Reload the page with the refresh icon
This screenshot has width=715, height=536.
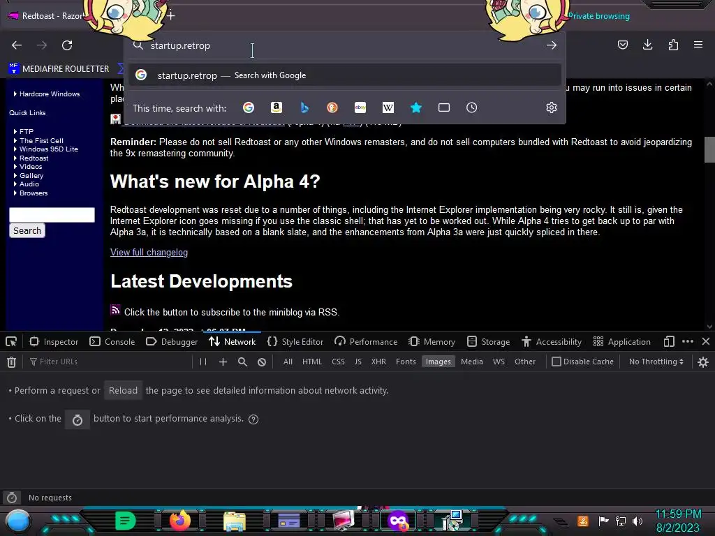pos(67,45)
